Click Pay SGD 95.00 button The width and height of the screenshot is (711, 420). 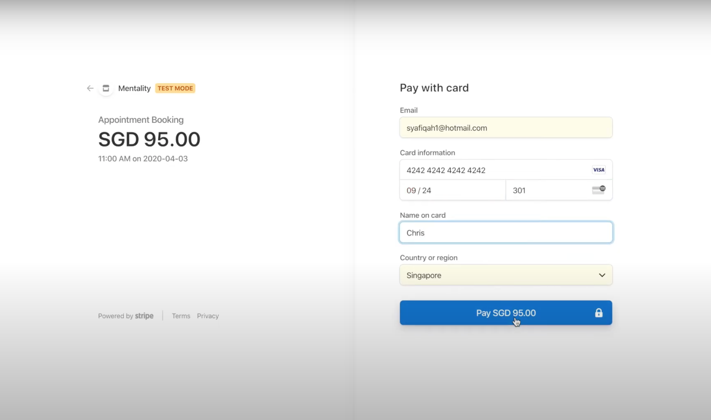click(506, 313)
